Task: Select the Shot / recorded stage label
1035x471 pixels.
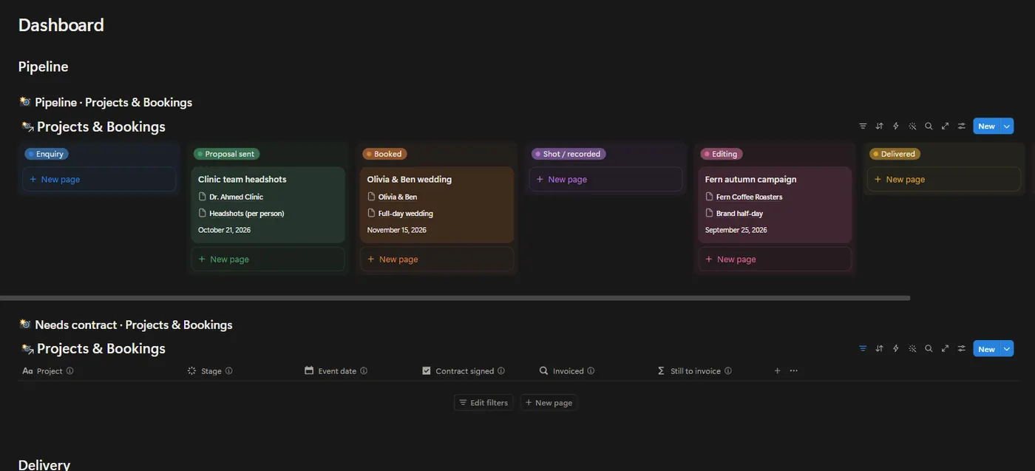Action: 569,154
